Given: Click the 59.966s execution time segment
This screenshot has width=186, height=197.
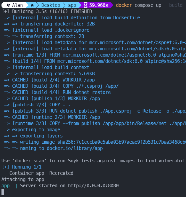Looking at the screenshot, I should click(98, 5).
